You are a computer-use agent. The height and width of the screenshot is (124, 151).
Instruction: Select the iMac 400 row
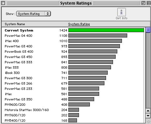coord(73,41)
